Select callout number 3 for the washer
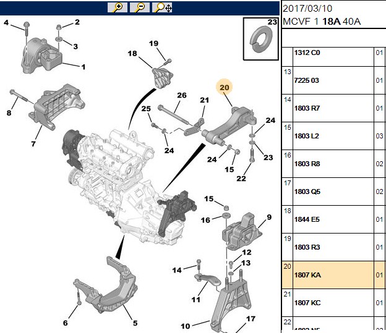The width and height of the screenshot is (386, 333). (75, 46)
